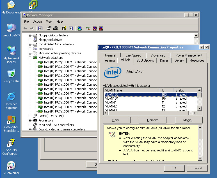Click the context help question mark button
Image resolution: width=217 pixels, height=178 pixels.
[x=201, y=47]
